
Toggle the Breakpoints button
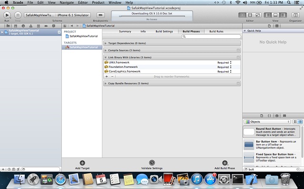[100, 15]
